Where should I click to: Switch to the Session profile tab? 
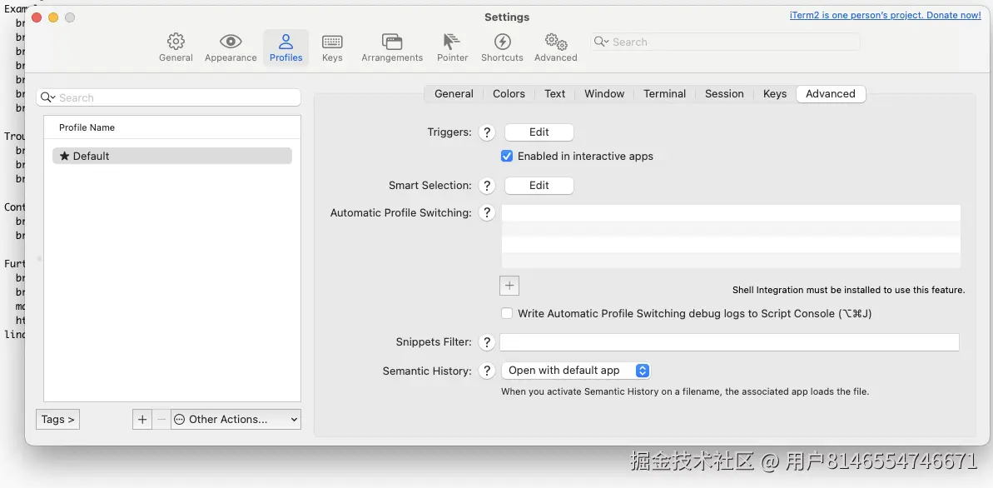click(724, 94)
